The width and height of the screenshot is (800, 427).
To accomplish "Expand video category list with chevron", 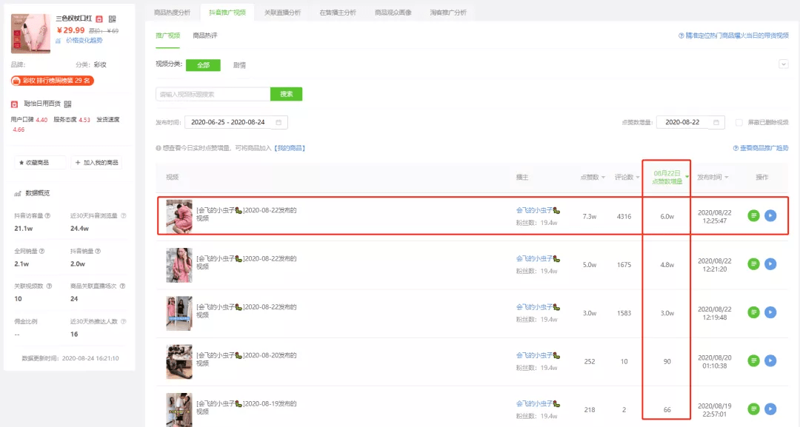I will point(783,65).
